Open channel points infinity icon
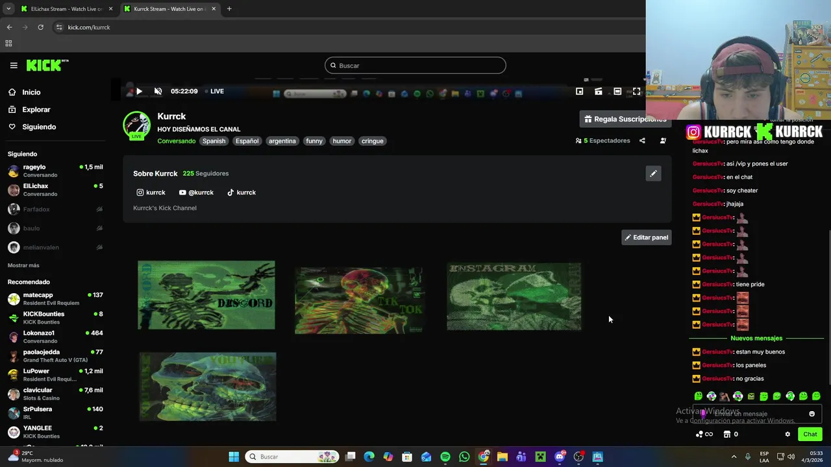This screenshot has height=467, width=831. pos(704,435)
